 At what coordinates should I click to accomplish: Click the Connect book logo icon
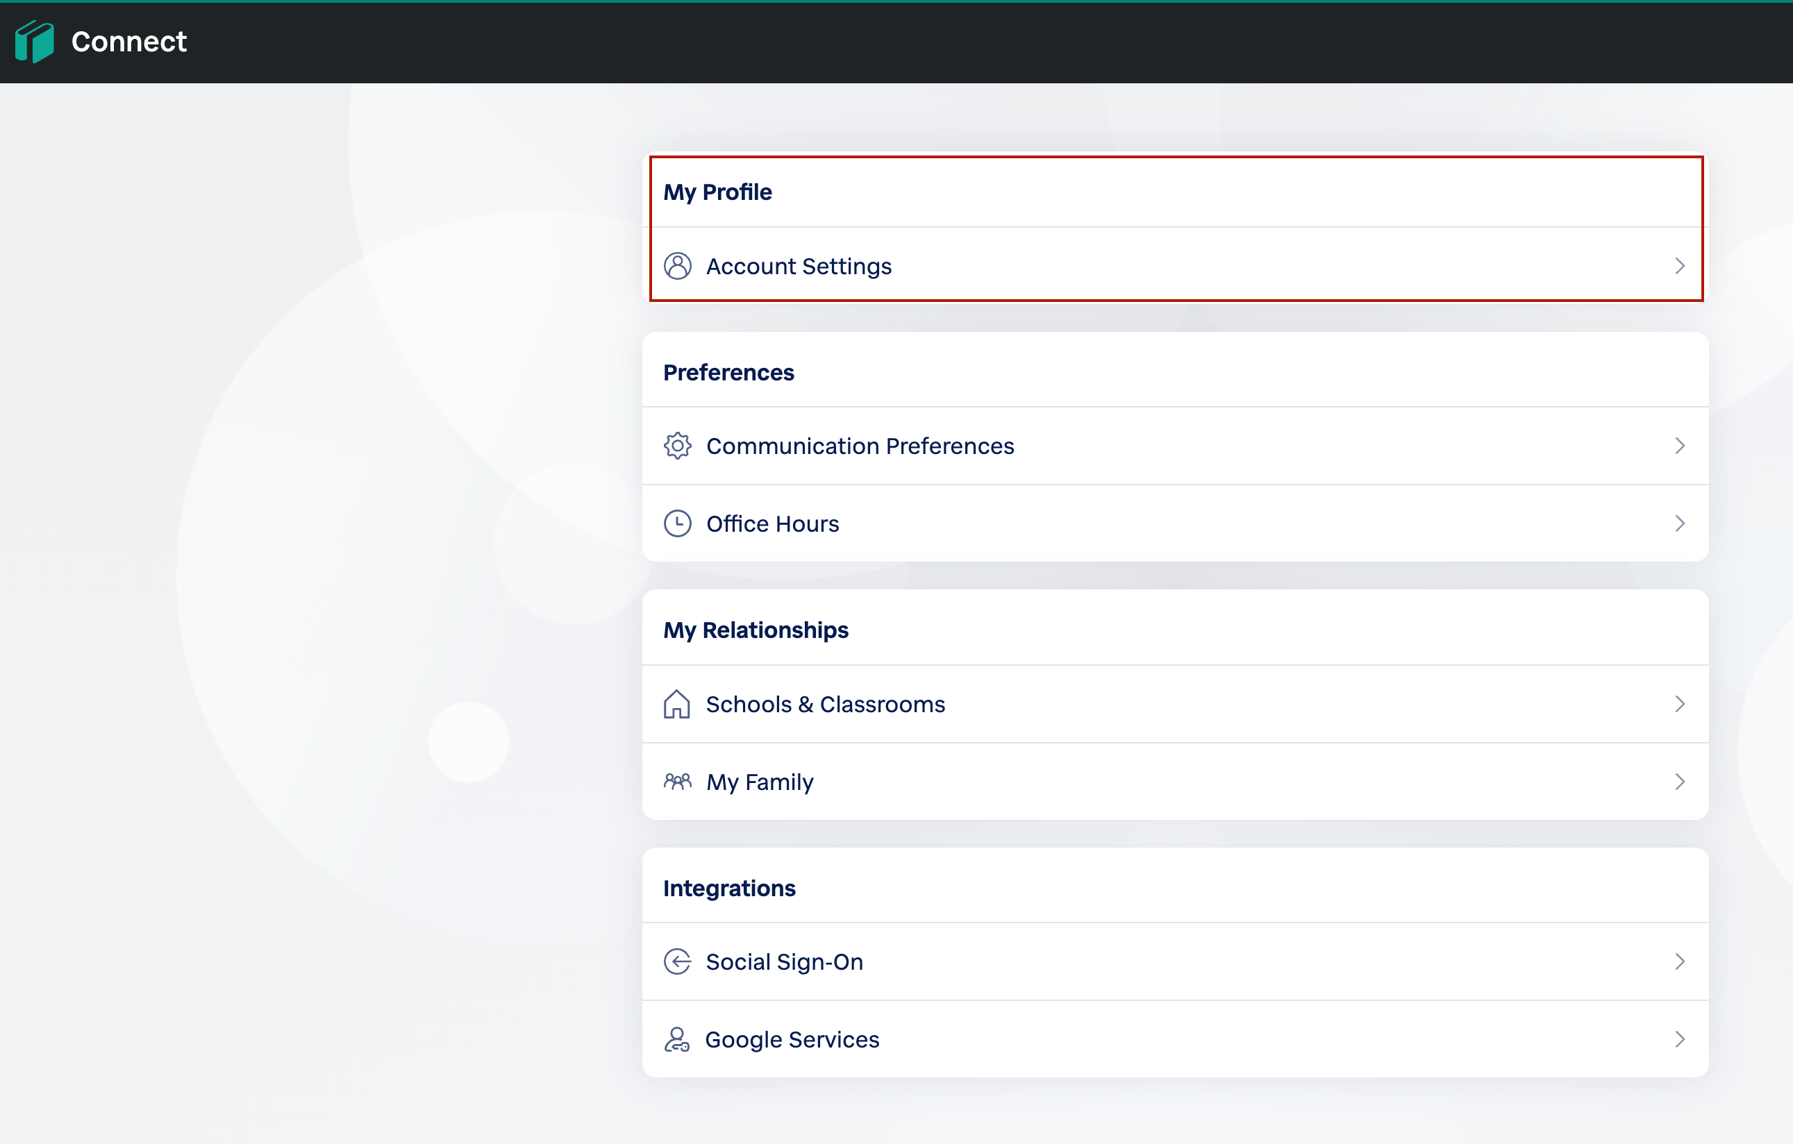point(34,42)
